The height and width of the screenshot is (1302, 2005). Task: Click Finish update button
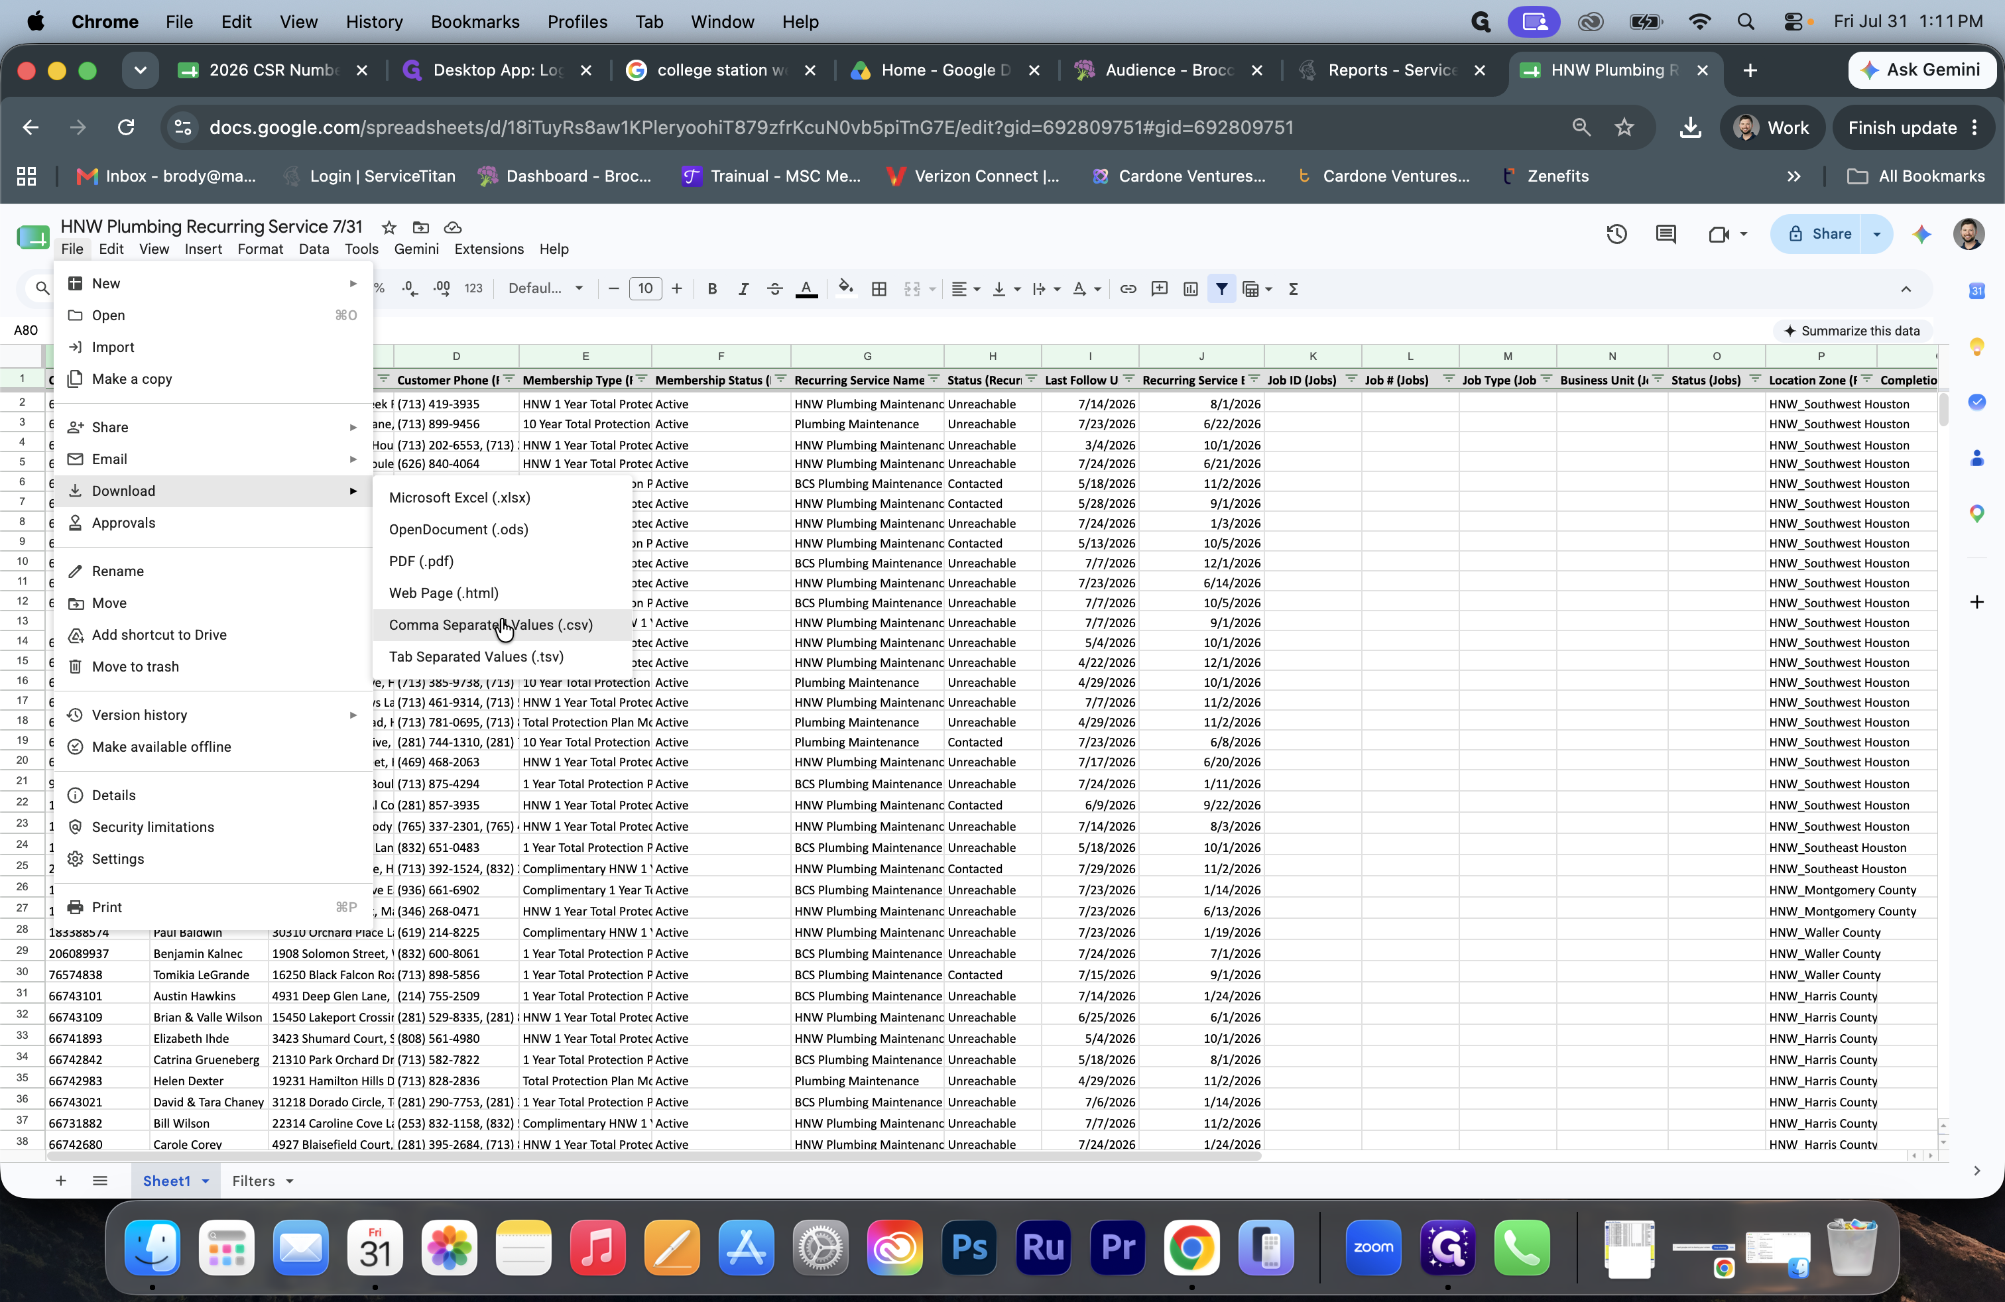coord(1912,127)
